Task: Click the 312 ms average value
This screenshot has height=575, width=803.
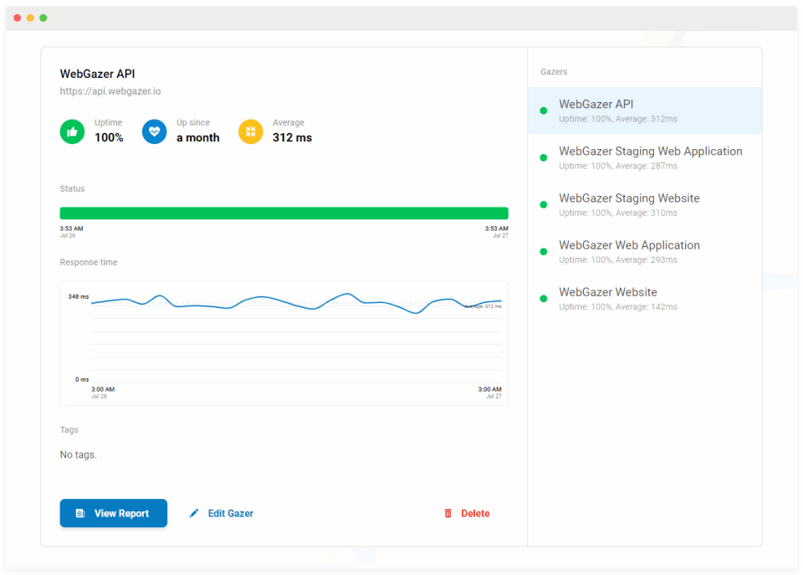Action: (292, 137)
